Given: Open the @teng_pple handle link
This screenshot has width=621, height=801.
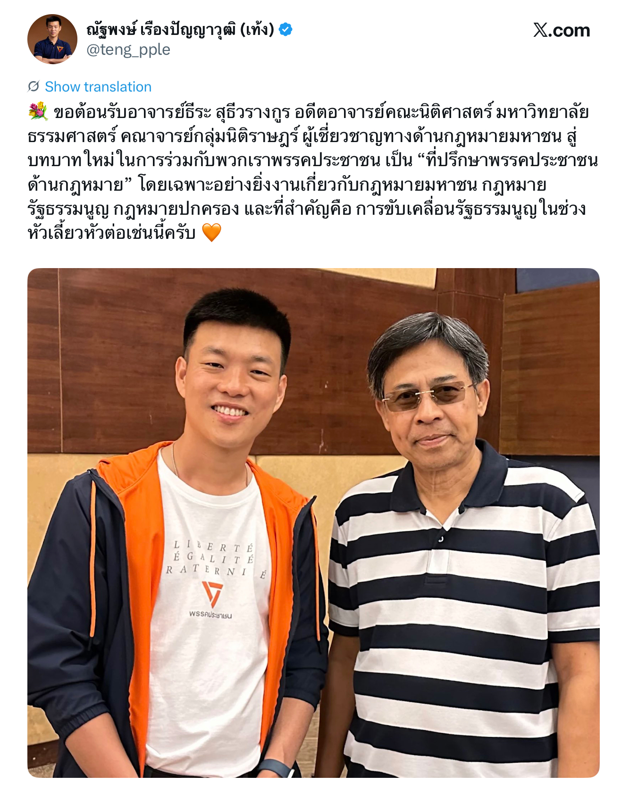Looking at the screenshot, I should [128, 50].
